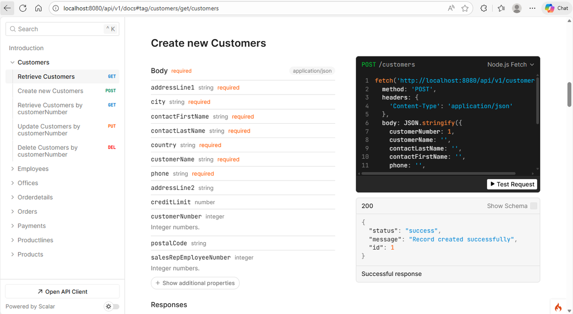Open the browser home page icon
This screenshot has height=314, width=573.
(39, 8)
